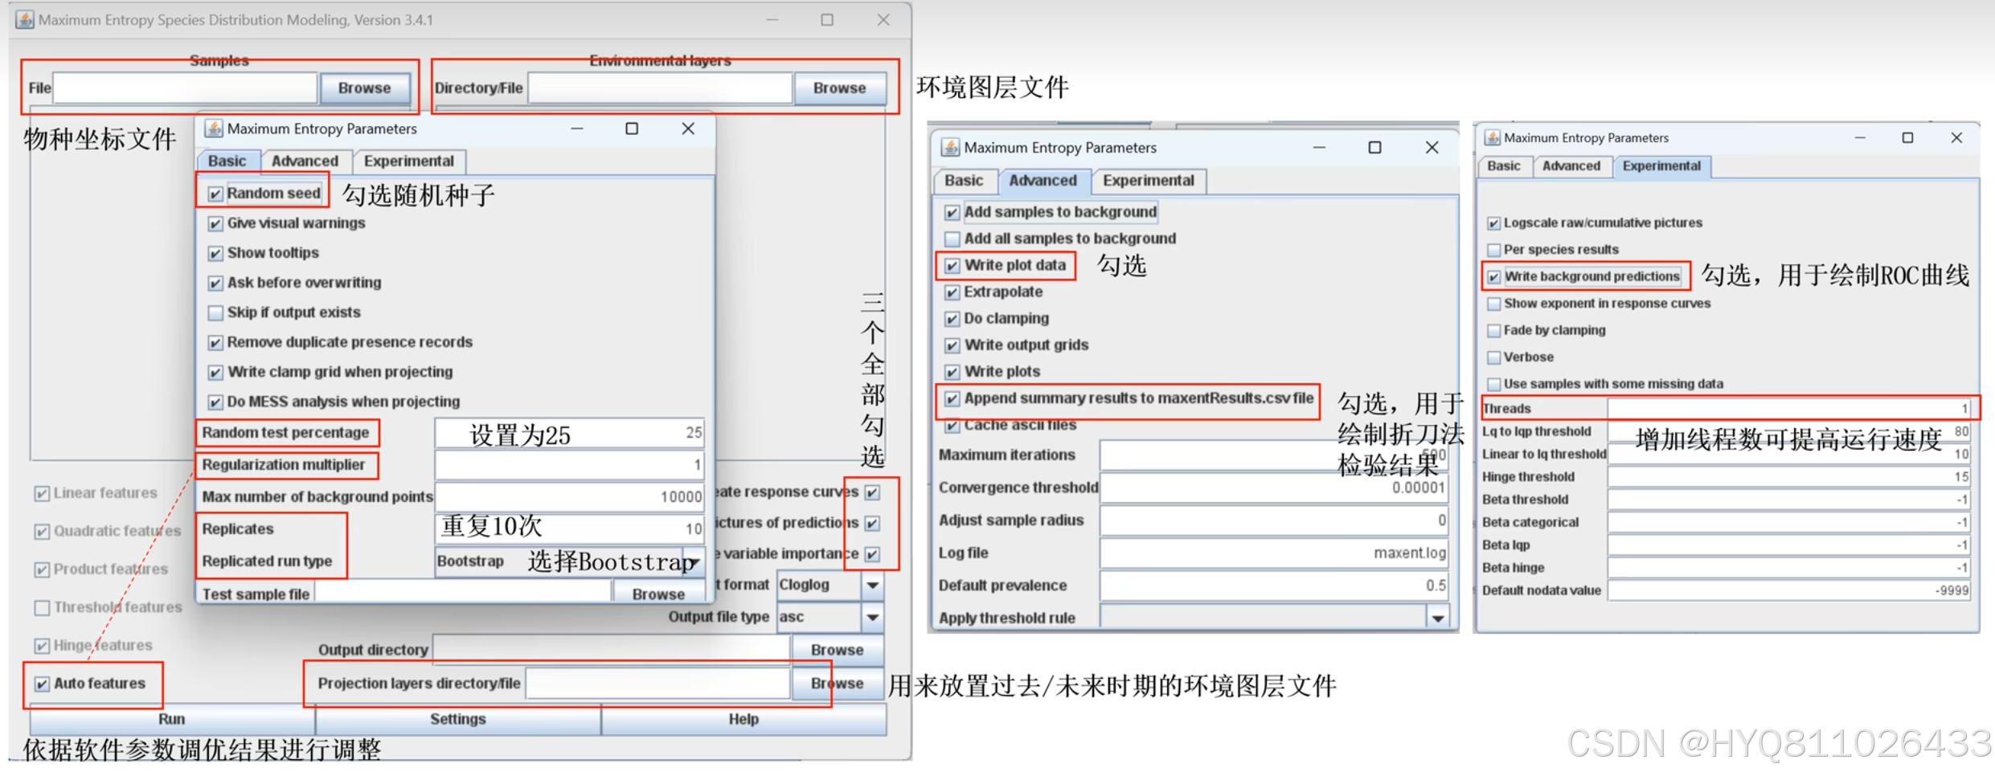Open Experimental tab in Basic Parameters window

[408, 161]
